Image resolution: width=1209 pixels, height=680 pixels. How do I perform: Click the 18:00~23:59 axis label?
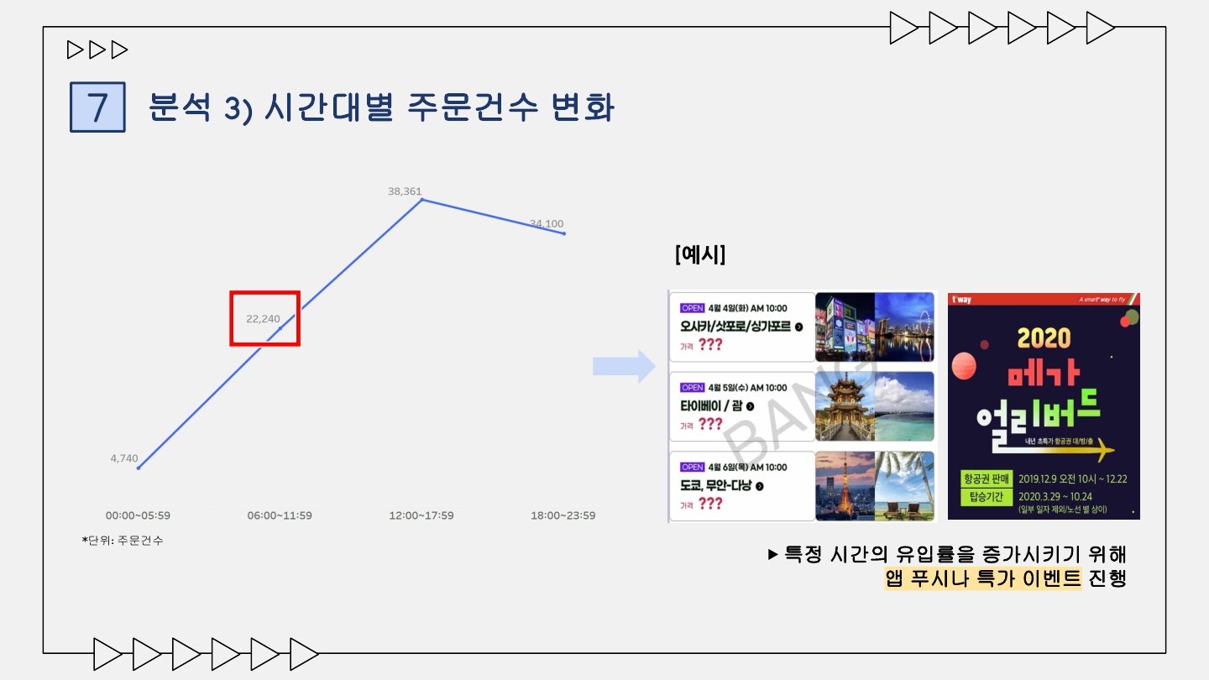563,515
